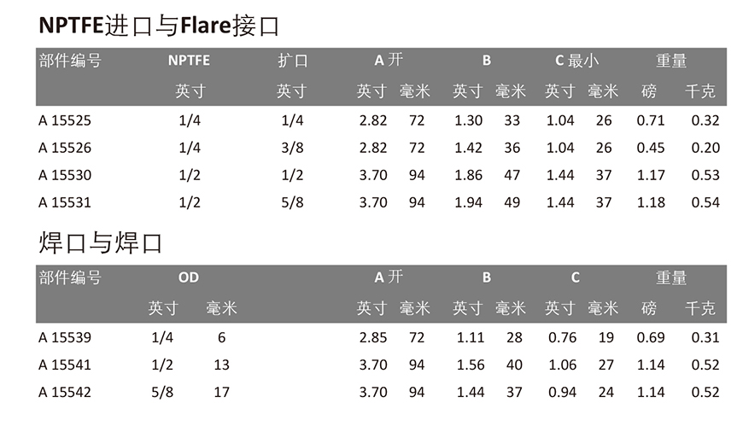
Task: Select part number A 15531
Action: [x=65, y=202]
